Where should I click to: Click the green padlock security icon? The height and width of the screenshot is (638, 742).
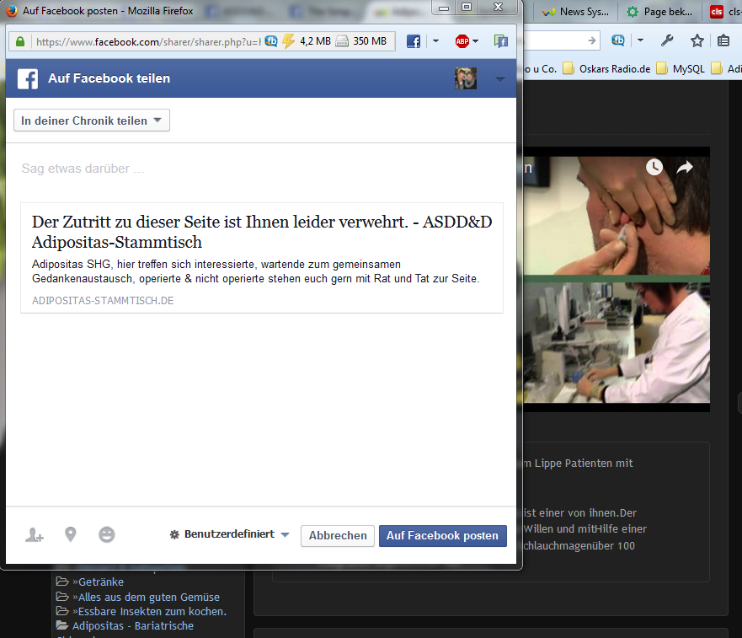[x=20, y=41]
